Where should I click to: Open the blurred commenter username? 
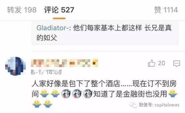pyautogui.click(x=64, y=63)
